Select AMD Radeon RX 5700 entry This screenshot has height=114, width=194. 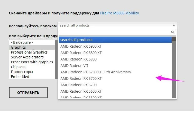click(115, 85)
